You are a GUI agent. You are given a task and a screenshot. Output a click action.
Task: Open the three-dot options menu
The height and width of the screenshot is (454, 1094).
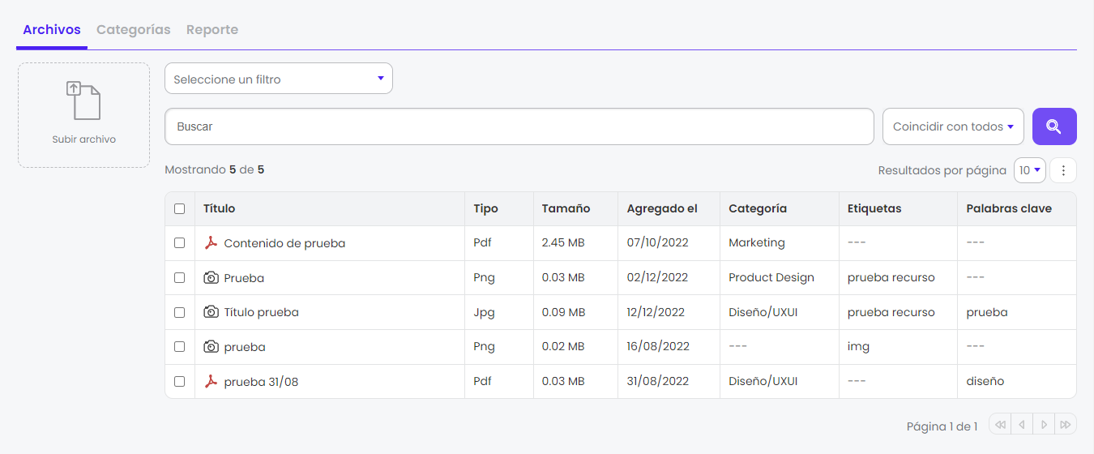click(1063, 170)
